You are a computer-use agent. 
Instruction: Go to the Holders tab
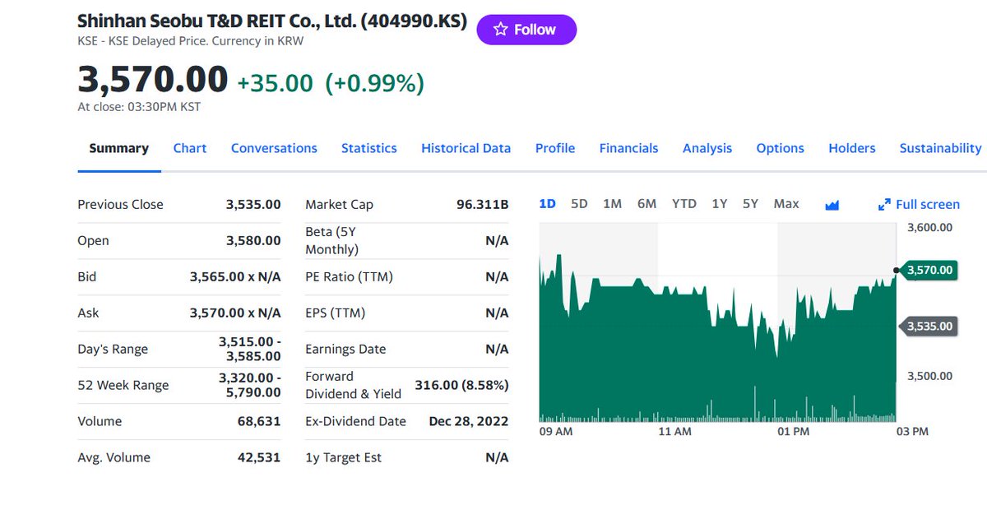(852, 149)
